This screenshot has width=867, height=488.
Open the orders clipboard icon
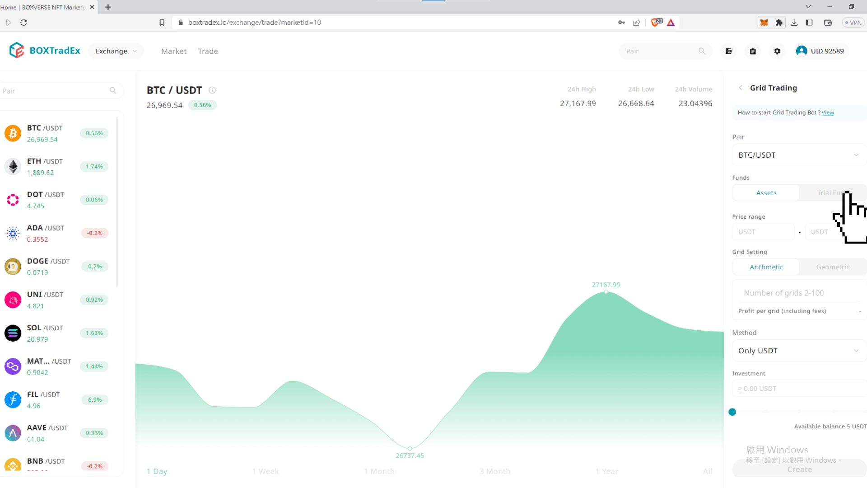point(753,51)
